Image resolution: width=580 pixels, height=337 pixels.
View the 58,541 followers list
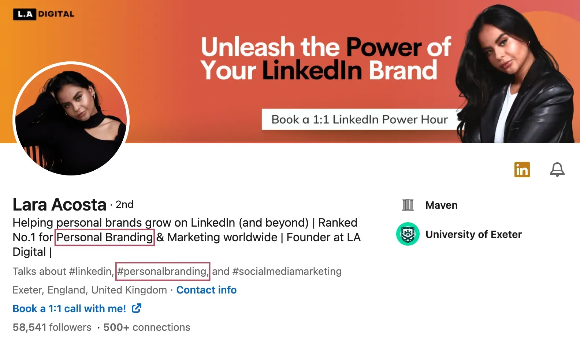point(52,327)
